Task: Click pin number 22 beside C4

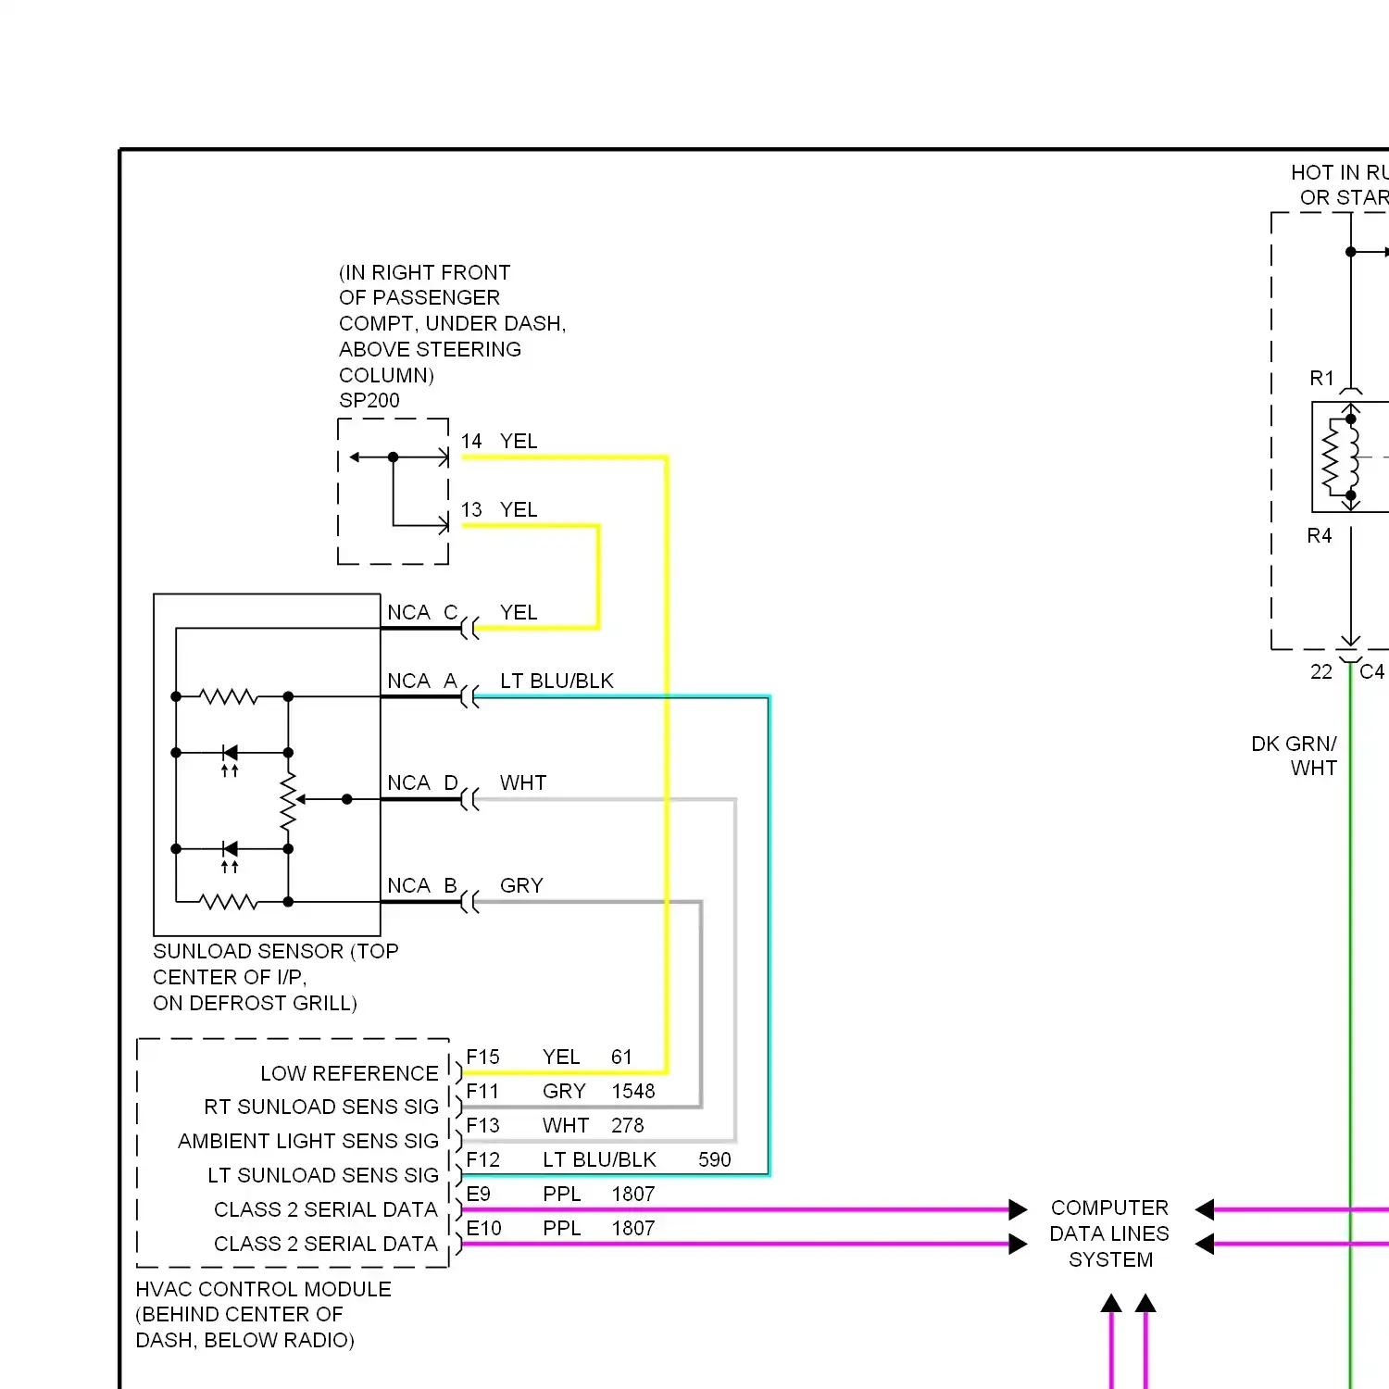Action: coord(1321,672)
